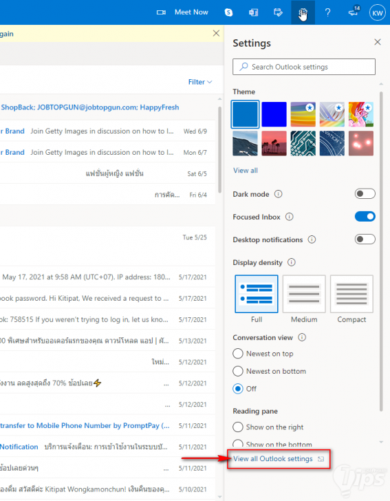Open Skype from the top bar

pyautogui.click(x=228, y=12)
